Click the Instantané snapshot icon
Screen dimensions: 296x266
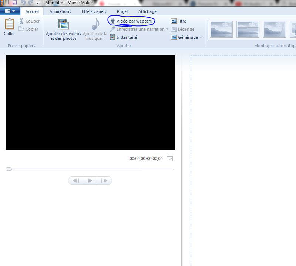tap(112, 37)
